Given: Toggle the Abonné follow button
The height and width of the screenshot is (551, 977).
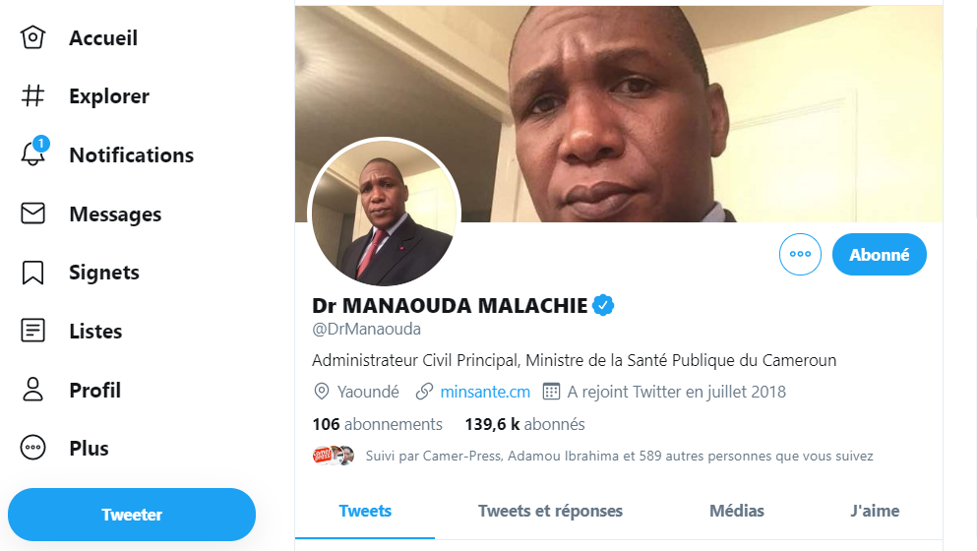Looking at the screenshot, I should pyautogui.click(x=880, y=254).
